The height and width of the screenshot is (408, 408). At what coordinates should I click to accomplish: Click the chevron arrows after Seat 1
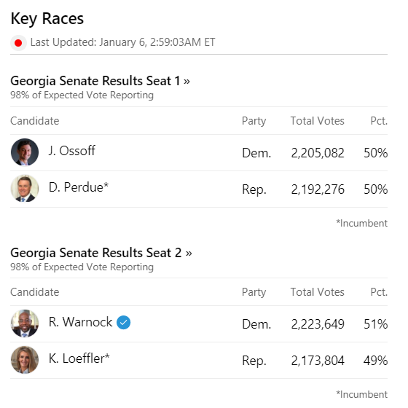187,82
